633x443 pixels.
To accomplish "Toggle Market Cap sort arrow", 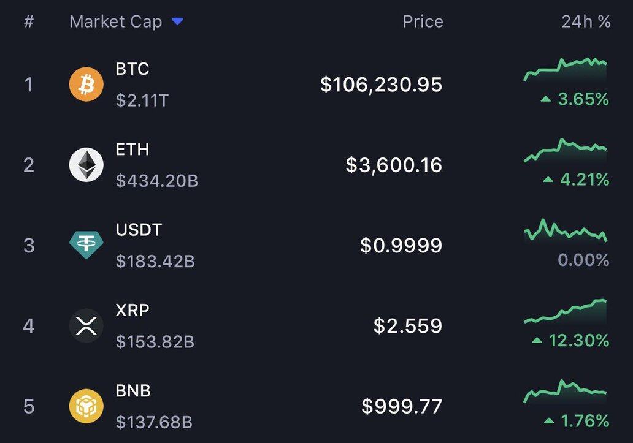I will click(177, 21).
